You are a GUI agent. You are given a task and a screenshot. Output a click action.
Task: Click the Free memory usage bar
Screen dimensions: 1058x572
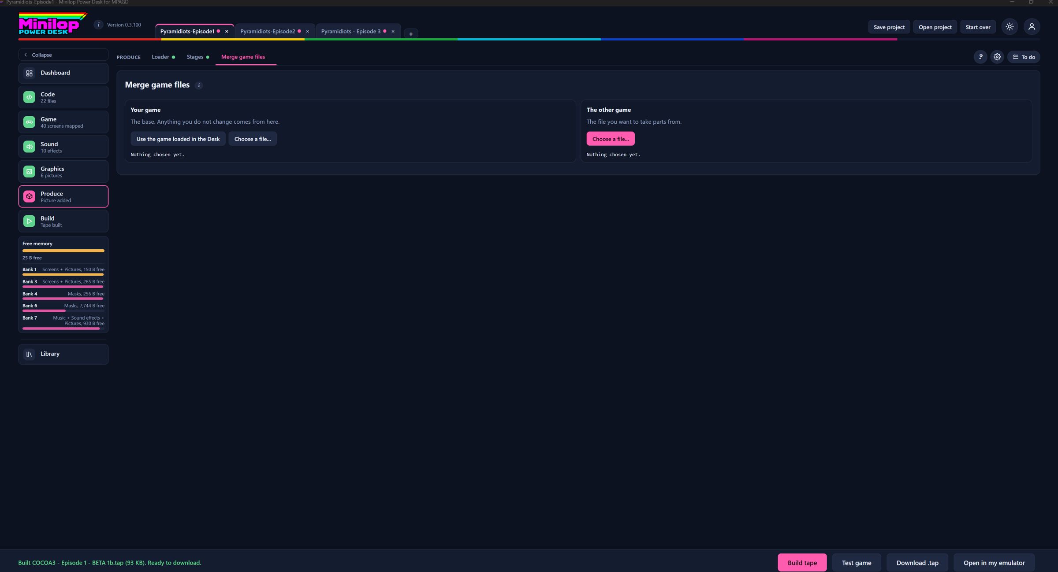(x=63, y=251)
